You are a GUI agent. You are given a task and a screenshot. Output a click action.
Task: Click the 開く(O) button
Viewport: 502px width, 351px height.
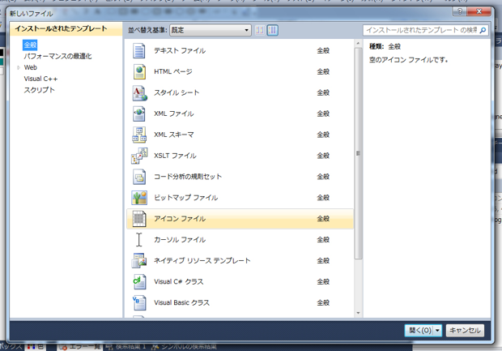pos(419,331)
